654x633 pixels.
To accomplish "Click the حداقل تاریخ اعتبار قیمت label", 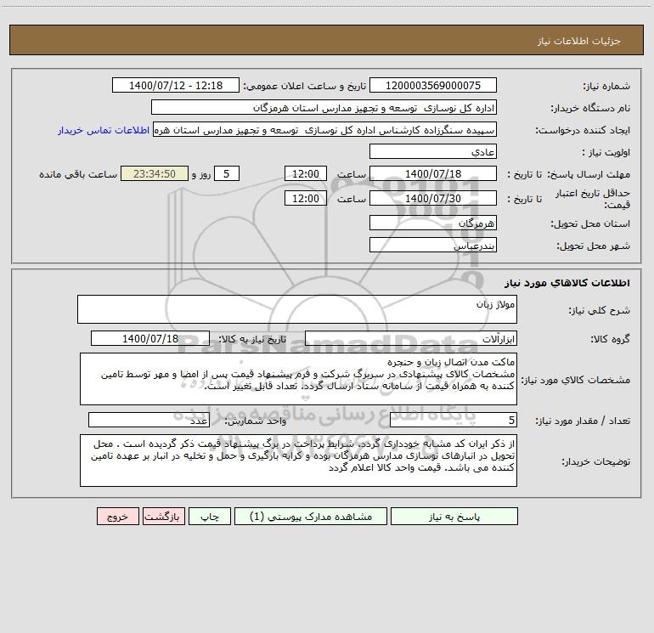I will click(593, 199).
